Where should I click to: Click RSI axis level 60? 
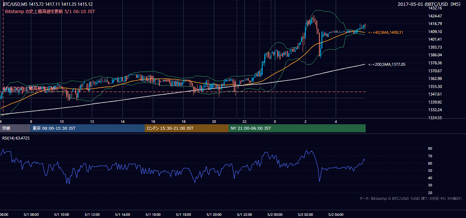tap(430, 163)
